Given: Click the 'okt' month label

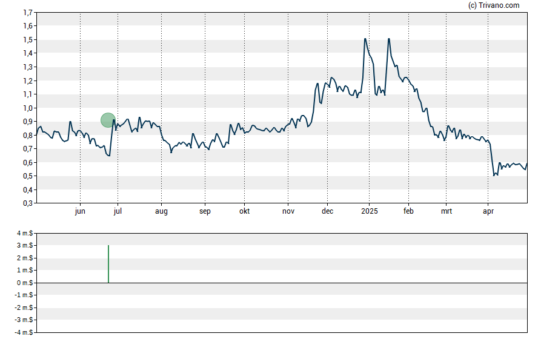Looking at the screenshot, I should tap(244, 211).
